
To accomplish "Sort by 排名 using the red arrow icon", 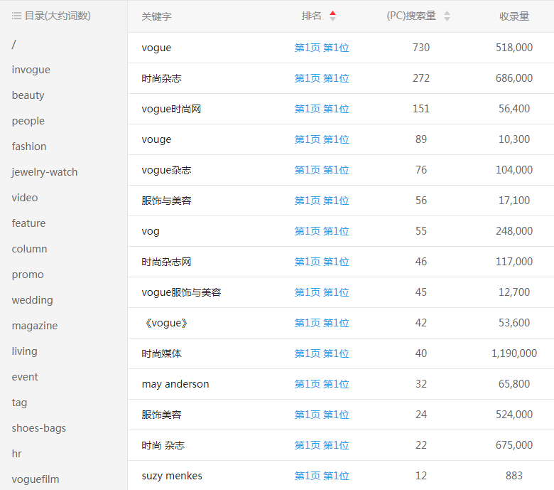I will click(332, 16).
